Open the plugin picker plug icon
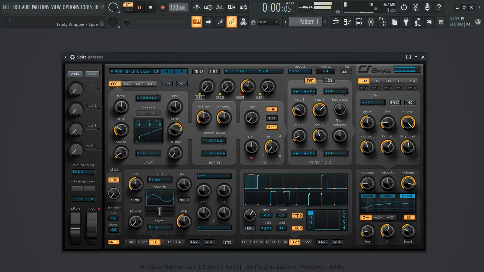484x272 pixels. [x=406, y=22]
